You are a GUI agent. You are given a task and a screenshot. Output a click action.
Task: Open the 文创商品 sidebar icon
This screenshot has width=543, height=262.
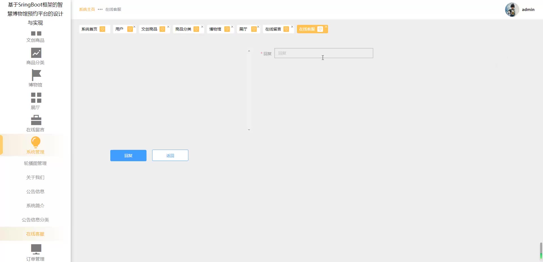coord(36,33)
